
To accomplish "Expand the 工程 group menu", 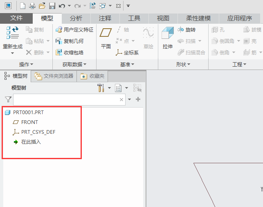I will click(239, 64).
